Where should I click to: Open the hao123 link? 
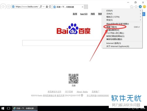pos(84,14)
